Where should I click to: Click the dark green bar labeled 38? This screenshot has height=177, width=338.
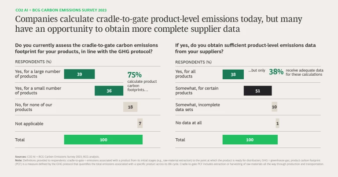pos(233,74)
